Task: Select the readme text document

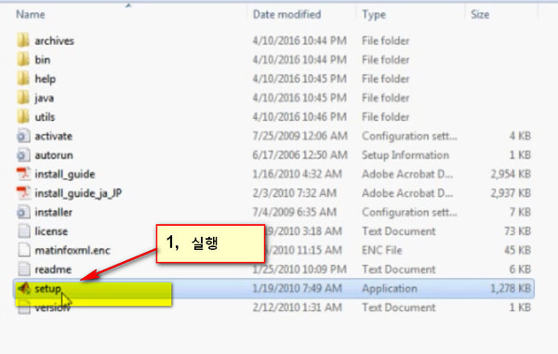Action: [x=274, y=269]
